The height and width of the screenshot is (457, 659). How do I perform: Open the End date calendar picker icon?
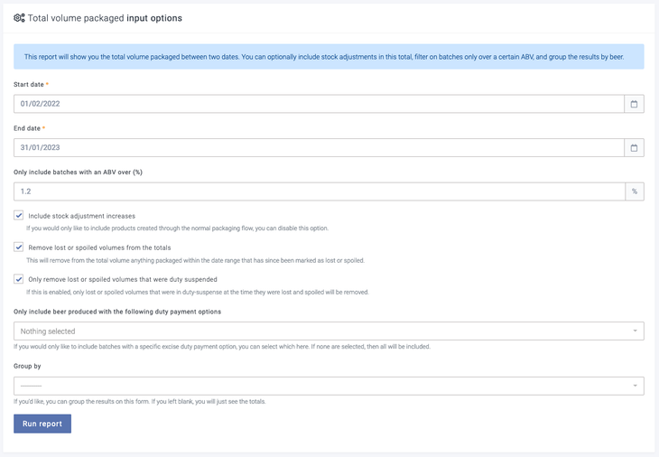click(x=634, y=148)
